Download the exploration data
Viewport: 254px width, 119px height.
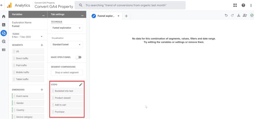click(239, 16)
